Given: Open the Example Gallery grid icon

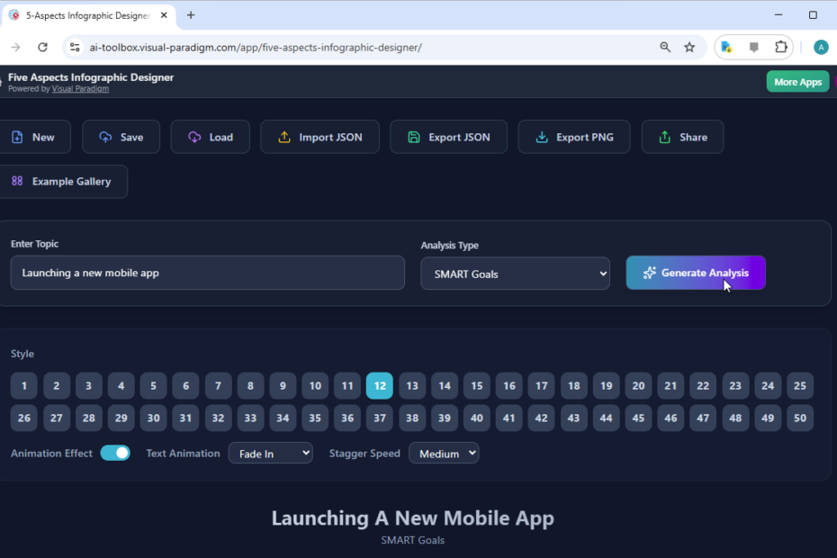Looking at the screenshot, I should pos(17,182).
